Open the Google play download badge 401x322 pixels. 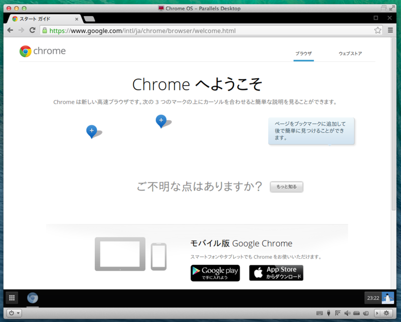pyautogui.click(x=216, y=273)
